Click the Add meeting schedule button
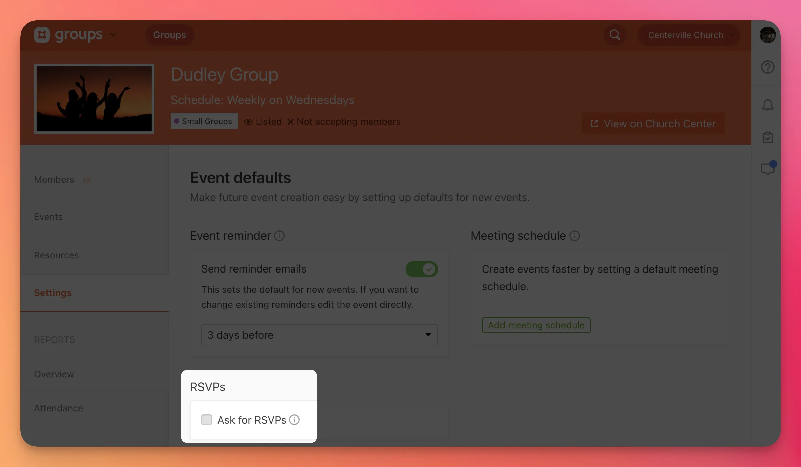This screenshot has width=801, height=467. click(536, 325)
